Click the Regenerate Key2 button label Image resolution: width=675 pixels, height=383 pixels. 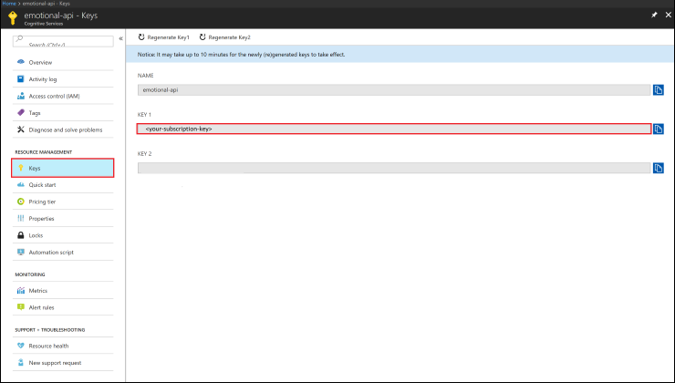(230, 37)
